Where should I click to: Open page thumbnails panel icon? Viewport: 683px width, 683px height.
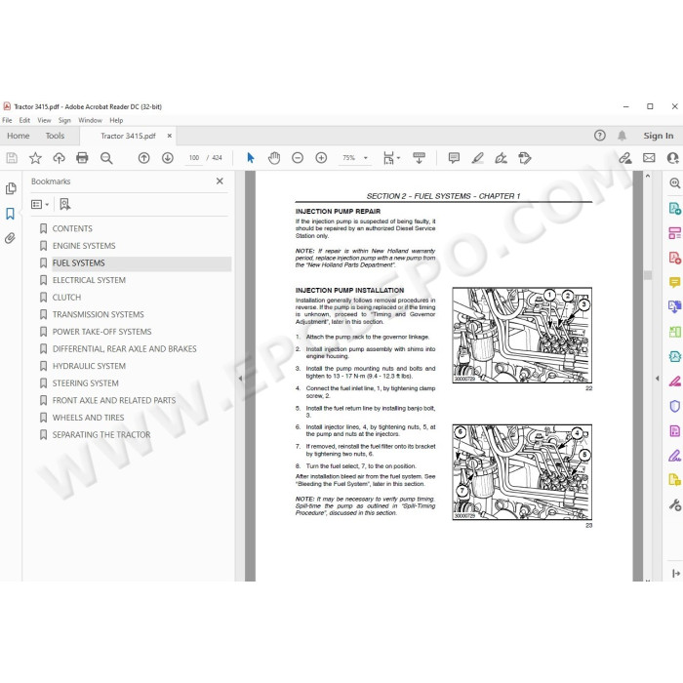pyautogui.click(x=11, y=188)
